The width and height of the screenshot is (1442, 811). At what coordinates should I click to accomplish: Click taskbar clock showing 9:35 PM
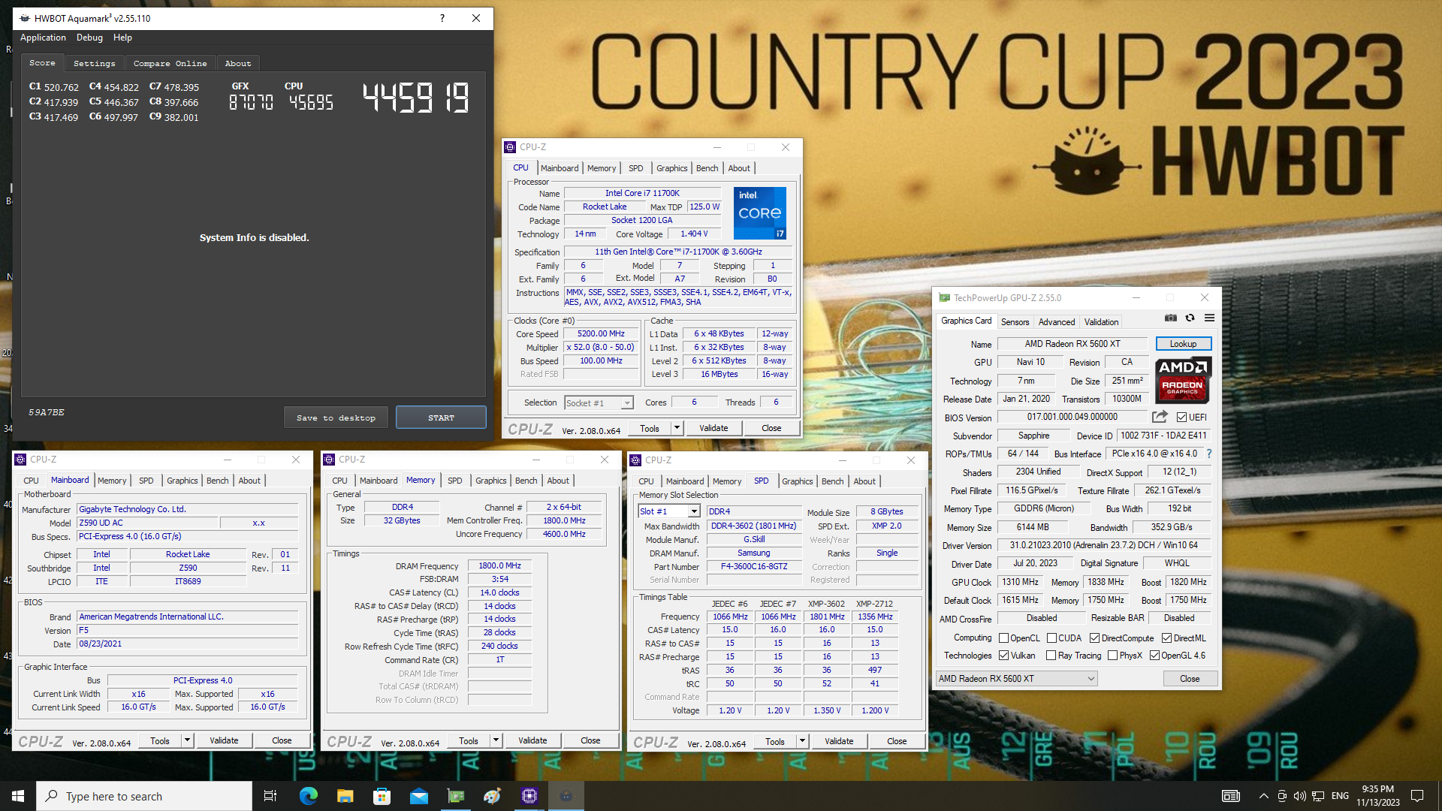pyautogui.click(x=1377, y=796)
